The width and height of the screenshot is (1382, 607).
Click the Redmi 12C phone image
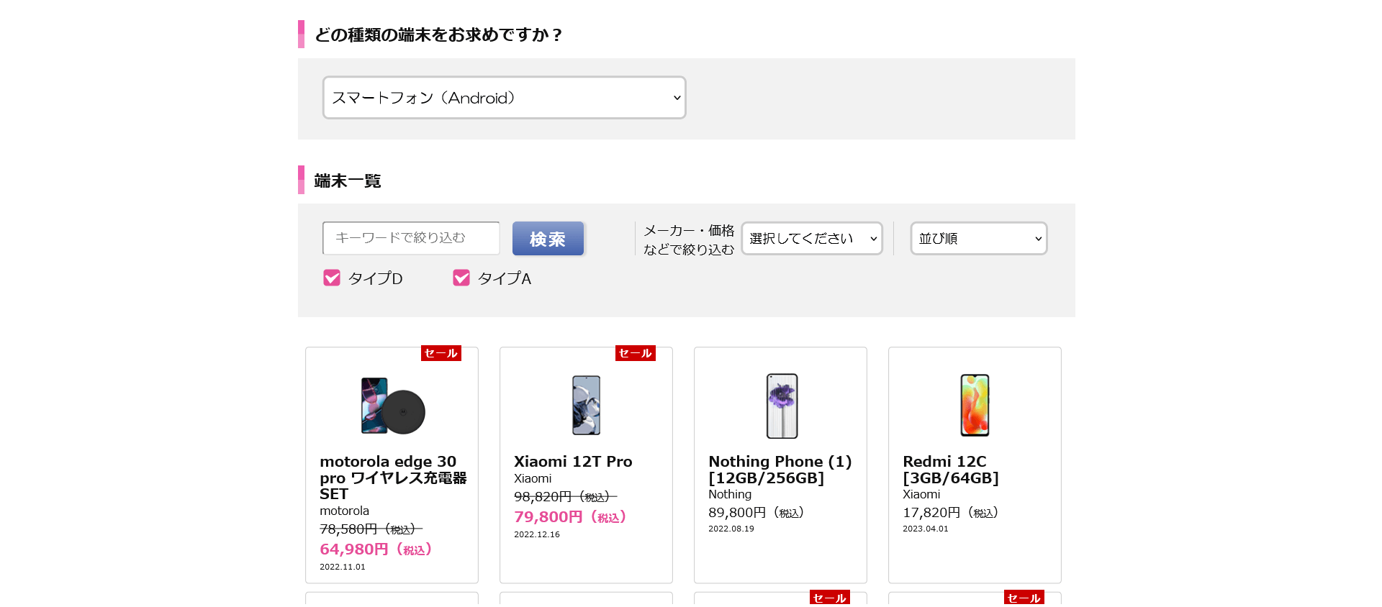click(975, 406)
